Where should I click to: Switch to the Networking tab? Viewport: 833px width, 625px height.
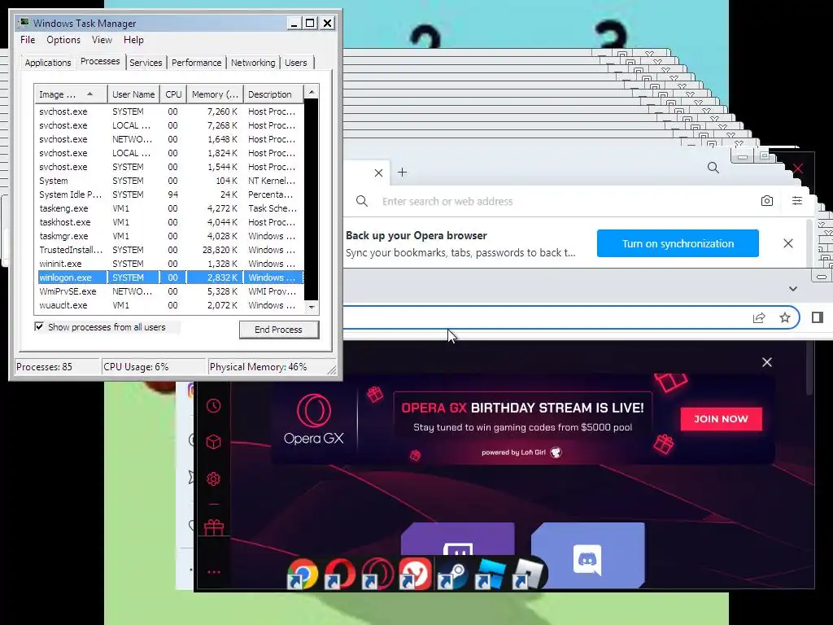click(253, 63)
